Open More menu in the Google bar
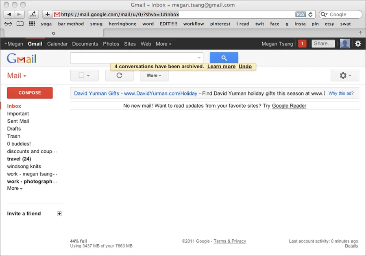 [163, 44]
